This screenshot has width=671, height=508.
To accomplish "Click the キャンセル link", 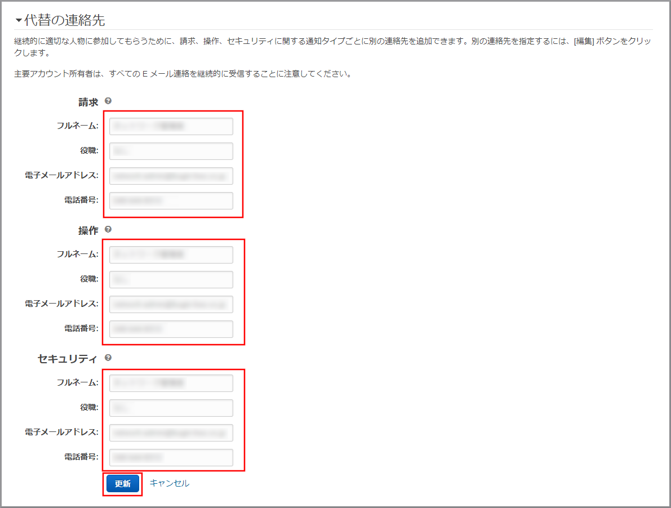I will coord(170,483).
